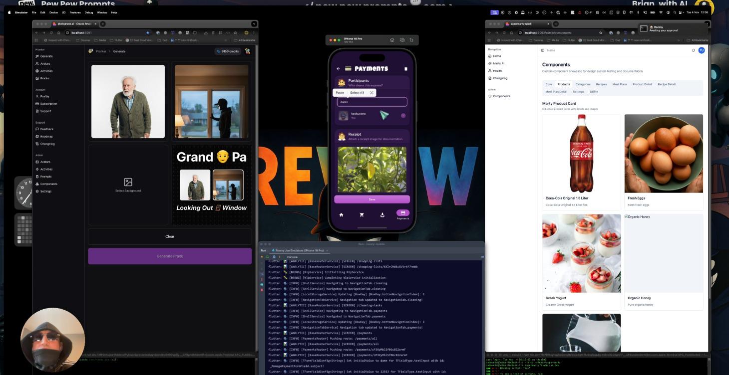
Task: Open the TU user avatar menu
Action: pyautogui.click(x=702, y=50)
